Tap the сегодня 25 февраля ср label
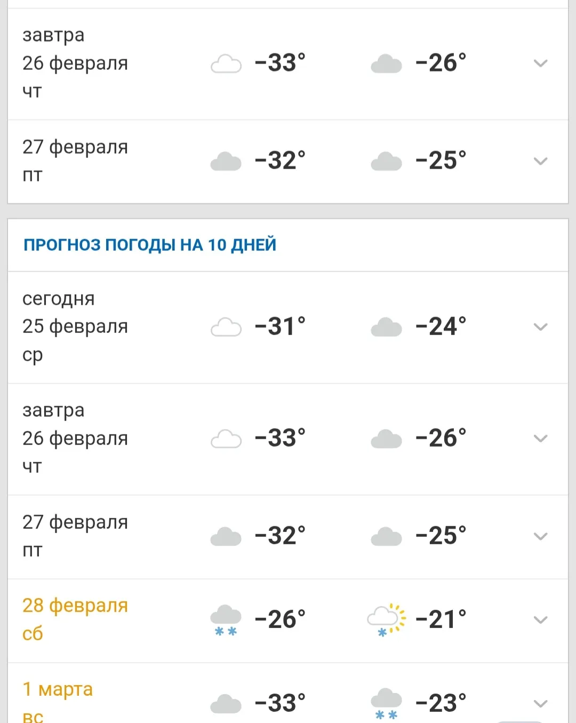This screenshot has width=576, height=723. [75, 327]
